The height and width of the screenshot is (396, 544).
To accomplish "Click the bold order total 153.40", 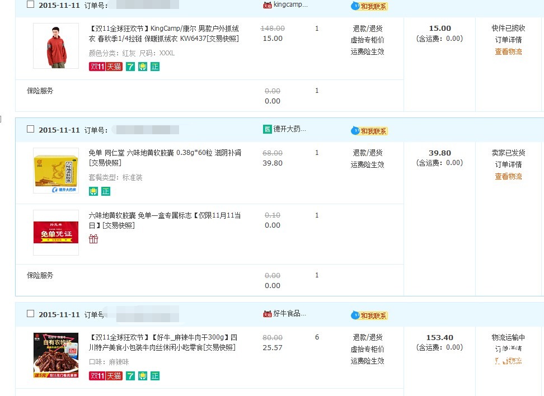I will click(x=439, y=337).
